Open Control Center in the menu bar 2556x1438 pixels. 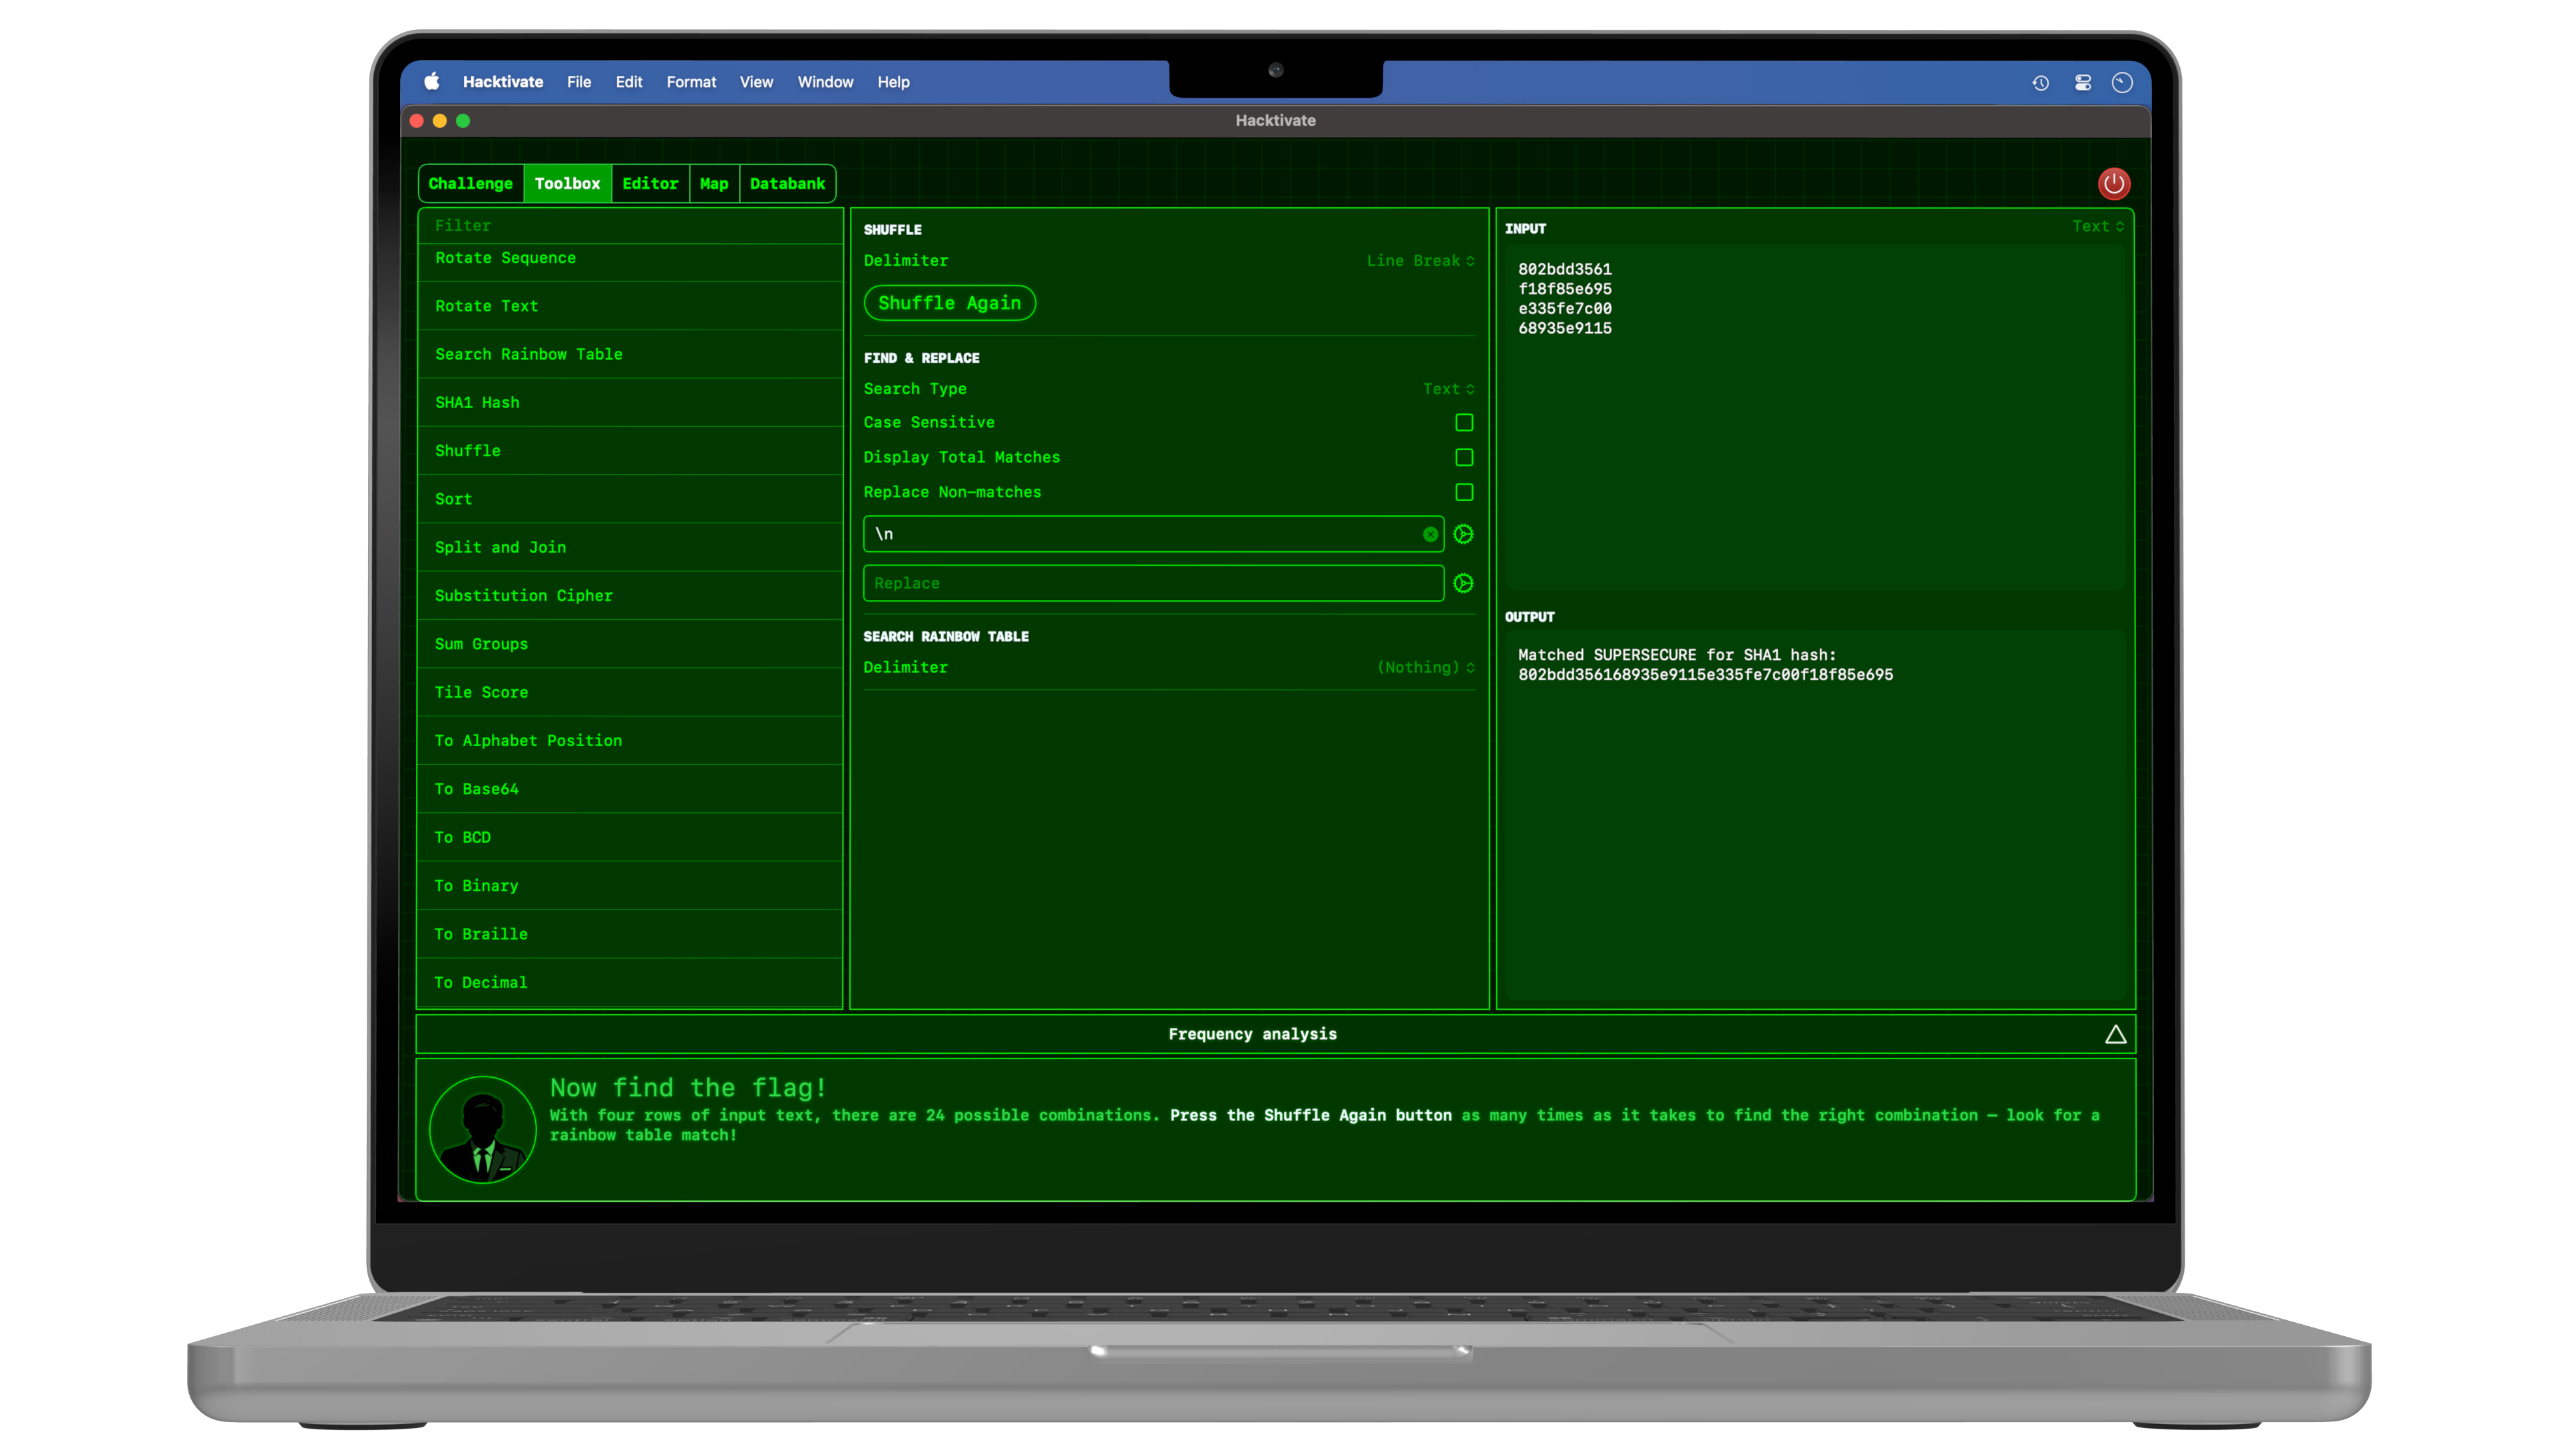point(2083,83)
